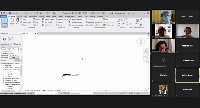Click the Escala da vista input field
This screenshot has width=200, height=108.
(14, 49)
